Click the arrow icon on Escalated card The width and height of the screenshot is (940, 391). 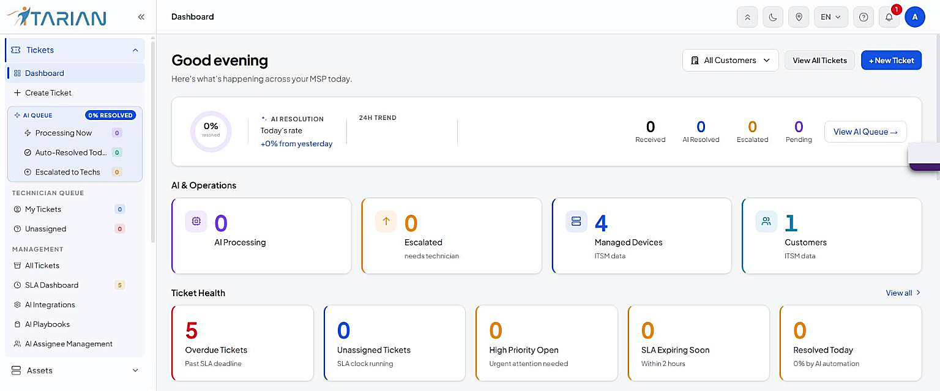tap(386, 222)
